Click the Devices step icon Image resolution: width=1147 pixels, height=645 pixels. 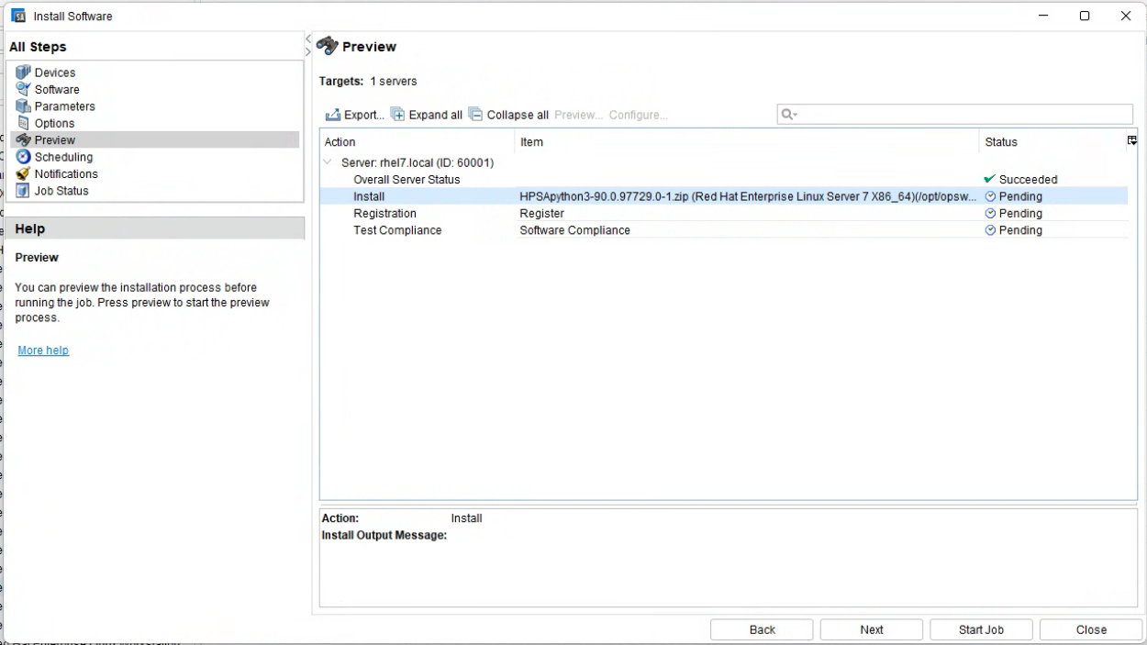pyautogui.click(x=23, y=72)
